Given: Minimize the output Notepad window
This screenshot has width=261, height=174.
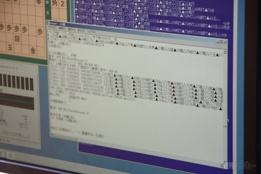Looking at the screenshot, I should pos(217,41).
